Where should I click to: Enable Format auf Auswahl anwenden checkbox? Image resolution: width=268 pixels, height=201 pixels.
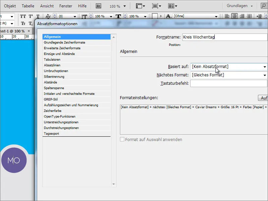point(122,139)
